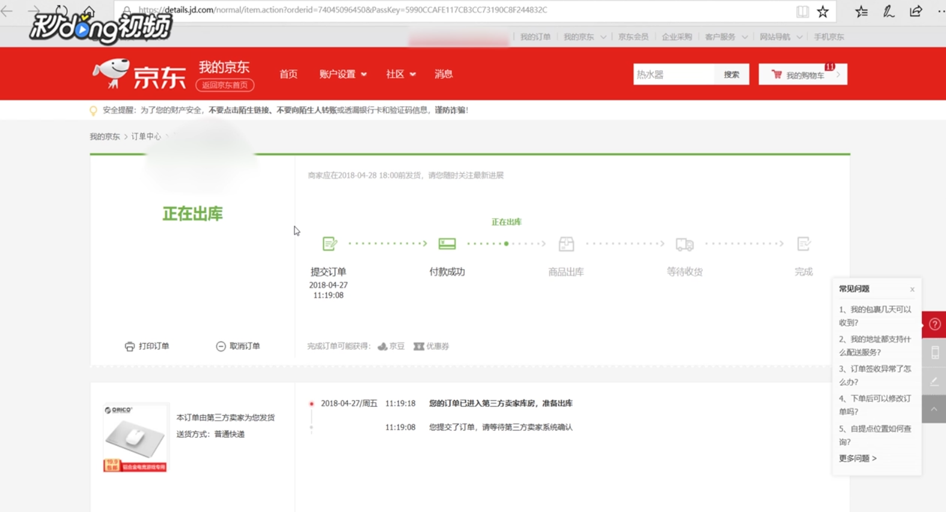Click the print order printer icon
Screen dimensions: 946x512
(129, 346)
